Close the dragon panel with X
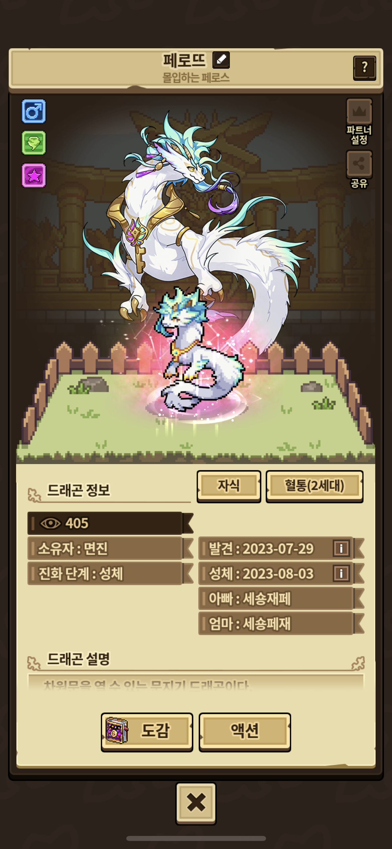The image size is (392, 849). (196, 803)
